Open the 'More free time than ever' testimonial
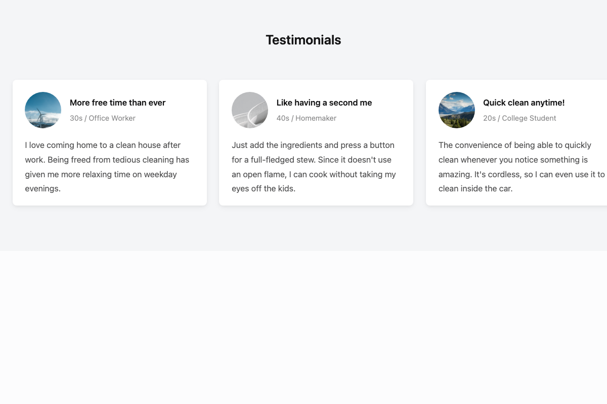Screen dimensions: 607x404 click(x=117, y=103)
